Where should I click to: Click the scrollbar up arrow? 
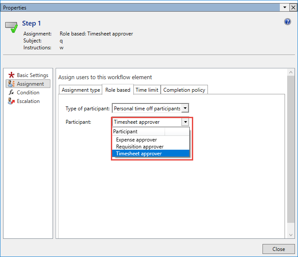pyautogui.click(x=291, y=72)
